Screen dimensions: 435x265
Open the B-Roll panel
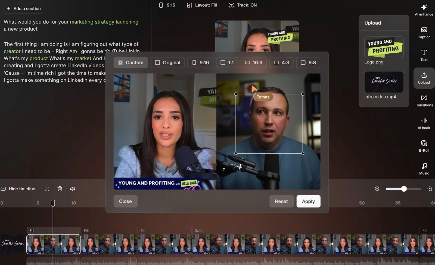click(x=423, y=146)
